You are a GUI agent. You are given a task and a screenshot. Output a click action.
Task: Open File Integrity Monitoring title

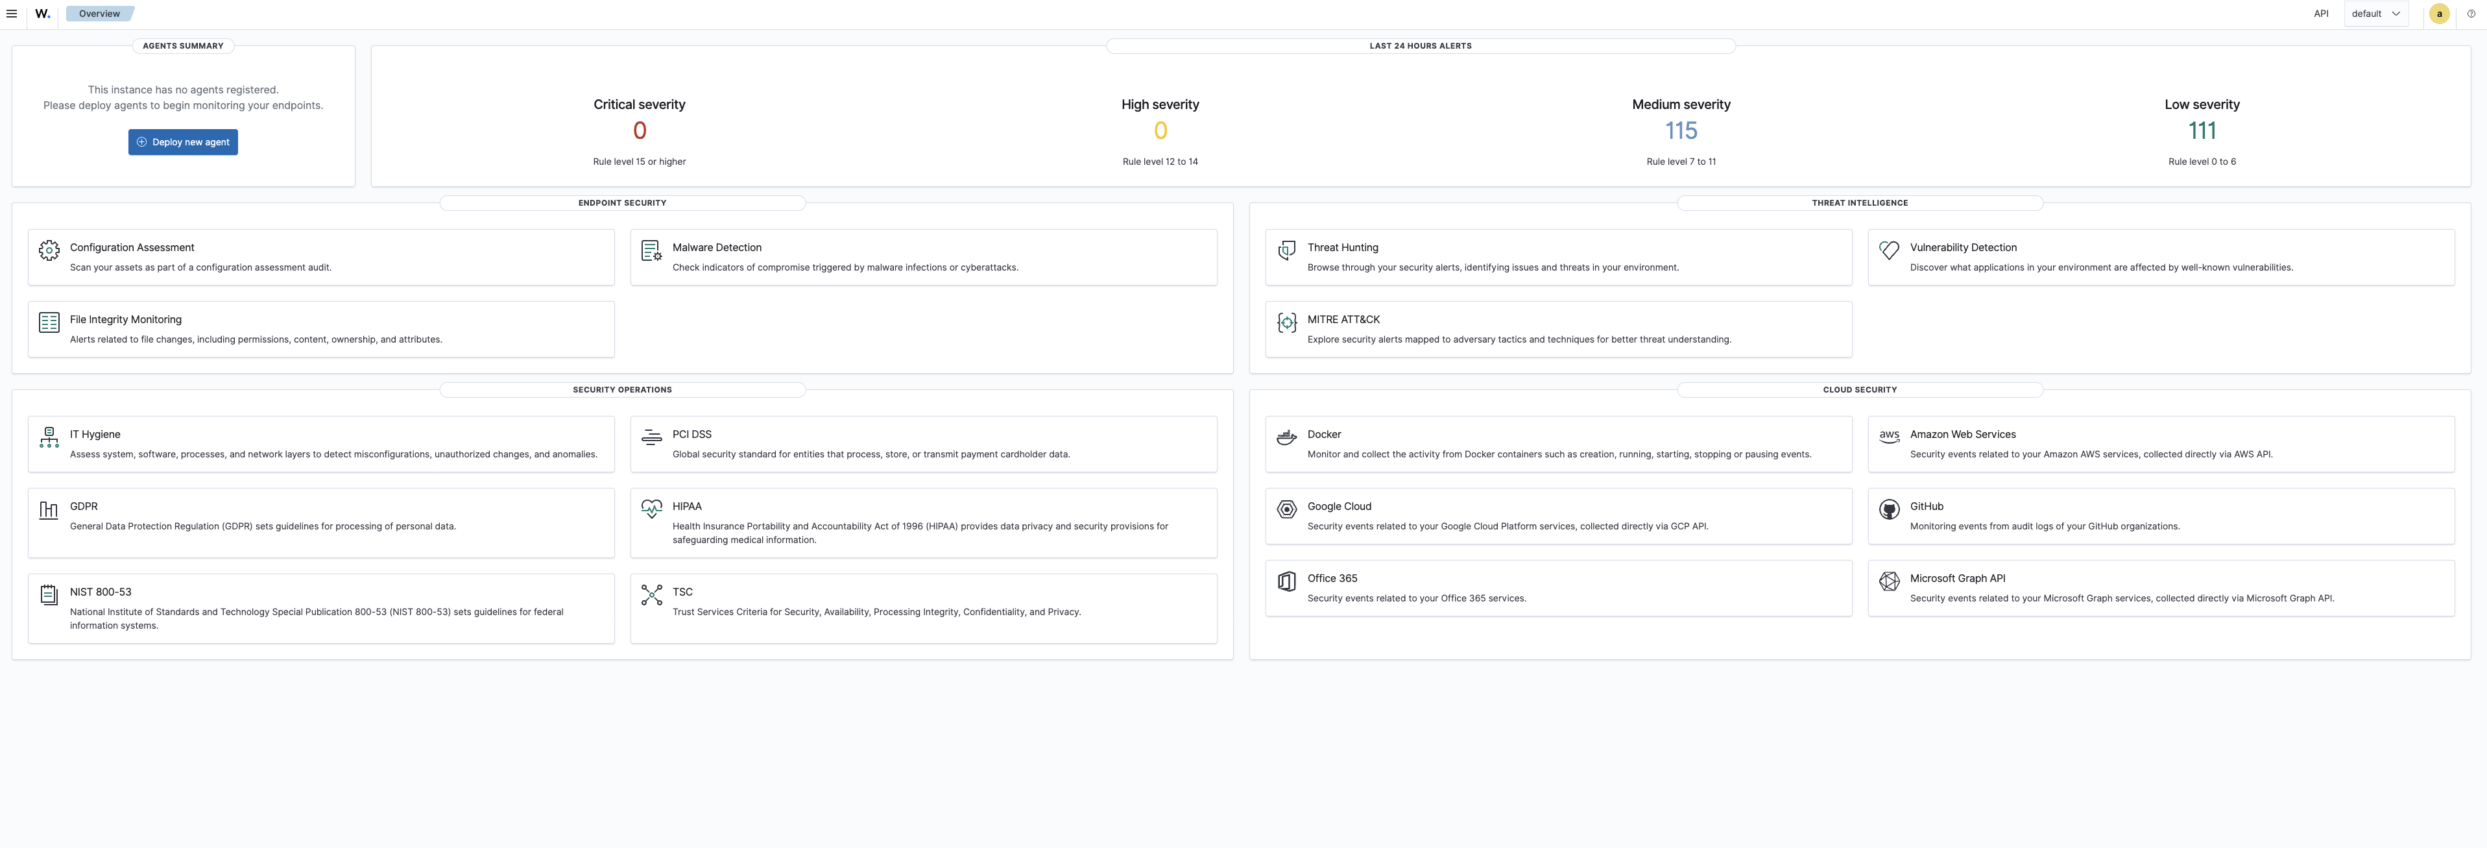coord(125,320)
